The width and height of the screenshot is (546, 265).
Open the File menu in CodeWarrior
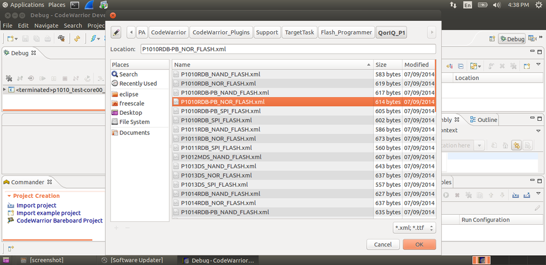(x=7, y=26)
